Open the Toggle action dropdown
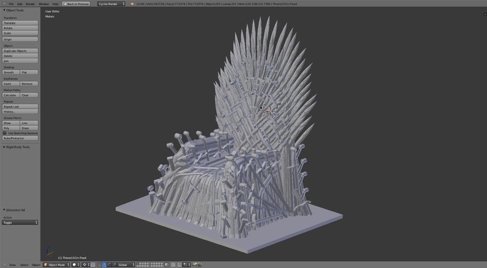 coord(20,222)
